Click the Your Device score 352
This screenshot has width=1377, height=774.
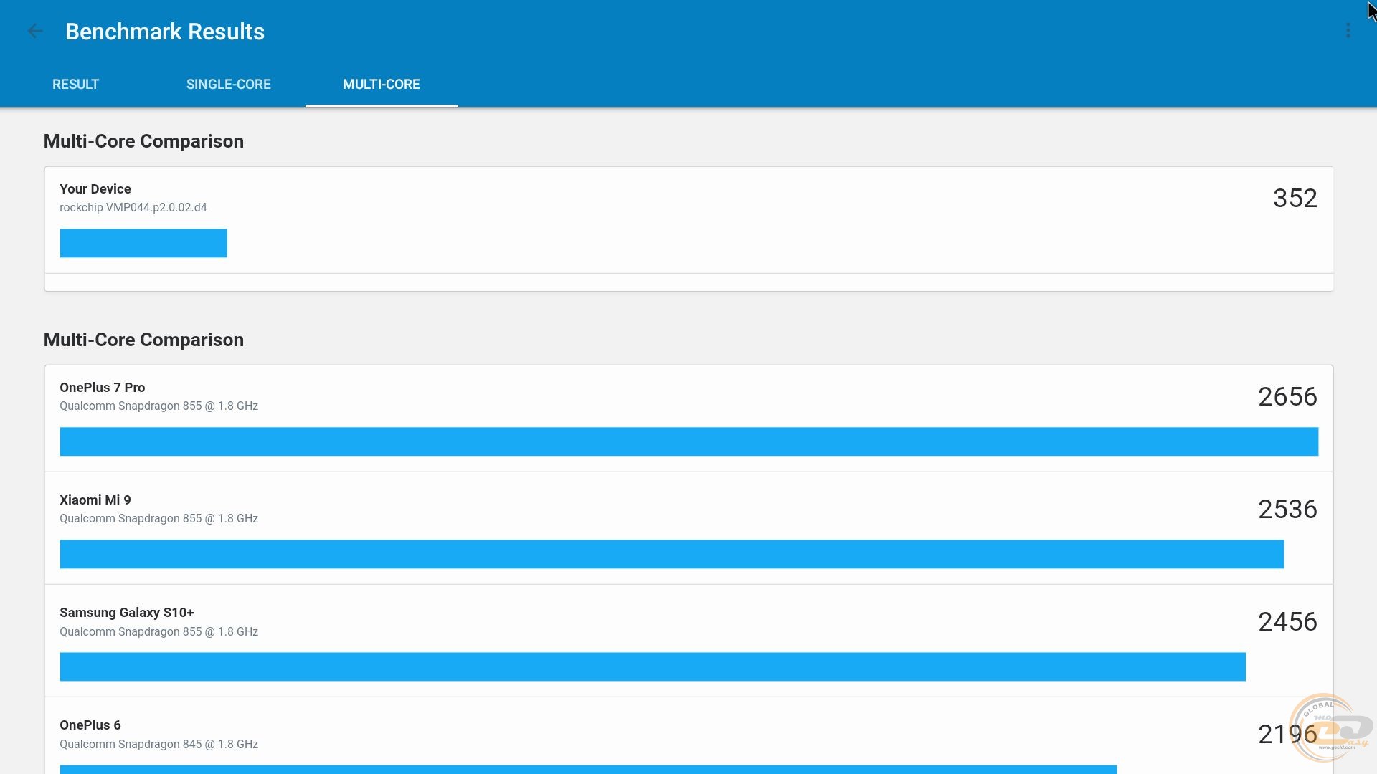click(1295, 199)
